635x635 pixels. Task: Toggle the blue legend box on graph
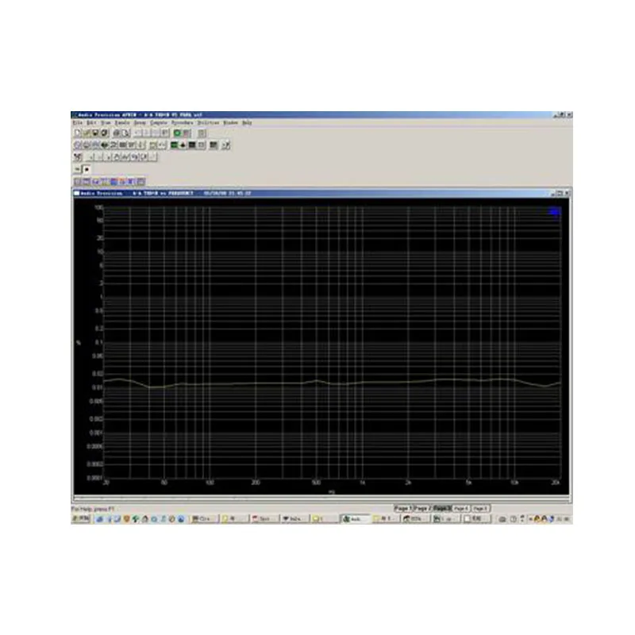click(554, 211)
